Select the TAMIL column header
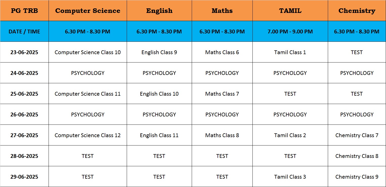 point(290,11)
